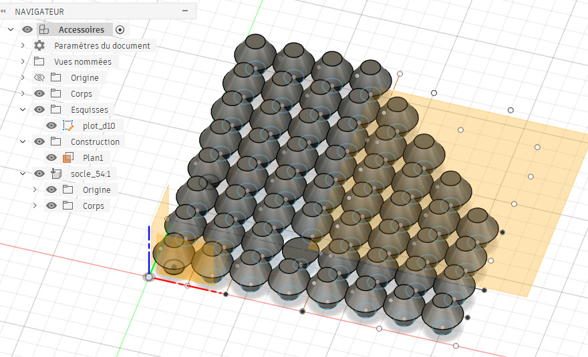Collapse navigator with double-arrow icon
This screenshot has height=357, width=588.
point(4,11)
